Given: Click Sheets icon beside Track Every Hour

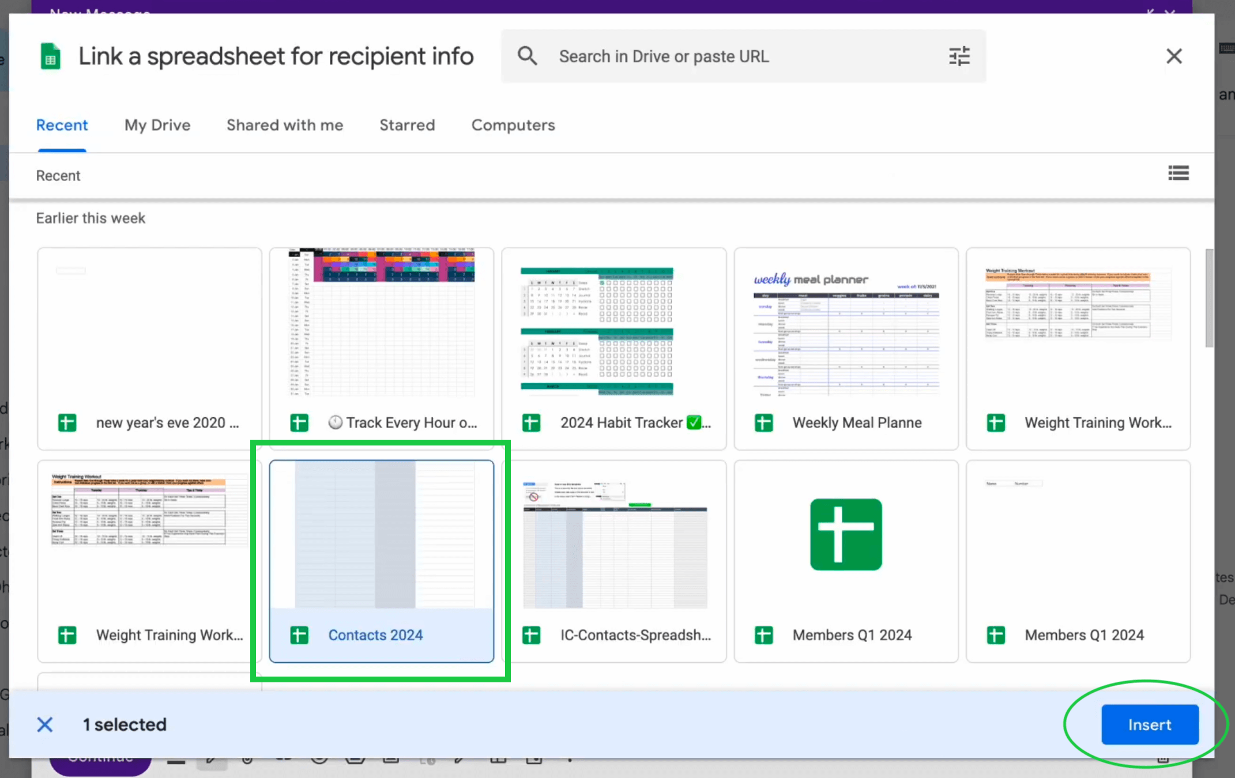Looking at the screenshot, I should [x=299, y=422].
